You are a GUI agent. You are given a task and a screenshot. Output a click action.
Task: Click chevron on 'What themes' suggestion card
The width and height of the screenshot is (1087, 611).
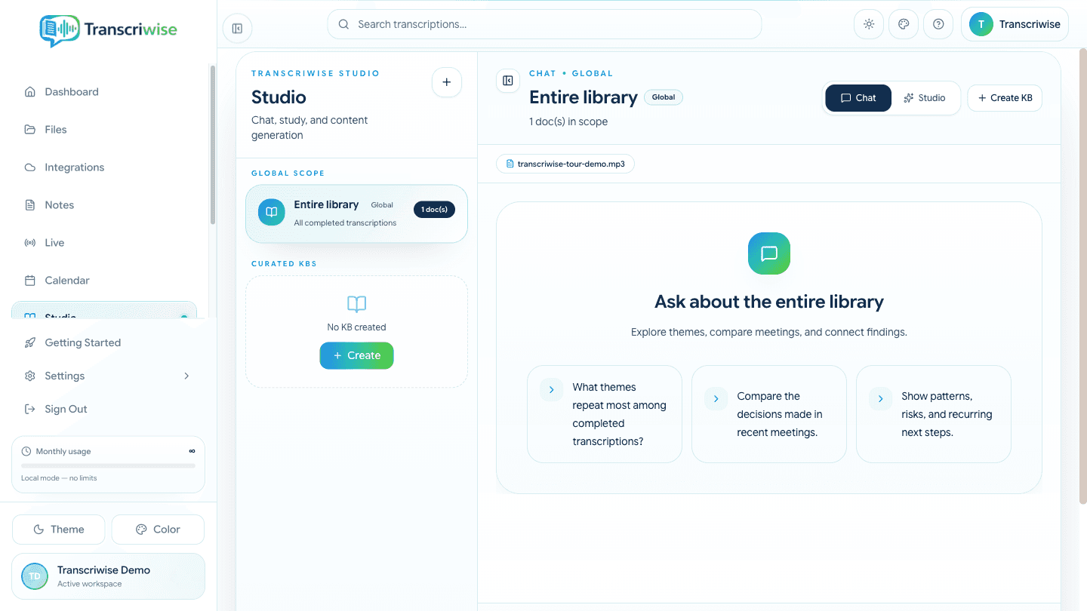point(552,390)
